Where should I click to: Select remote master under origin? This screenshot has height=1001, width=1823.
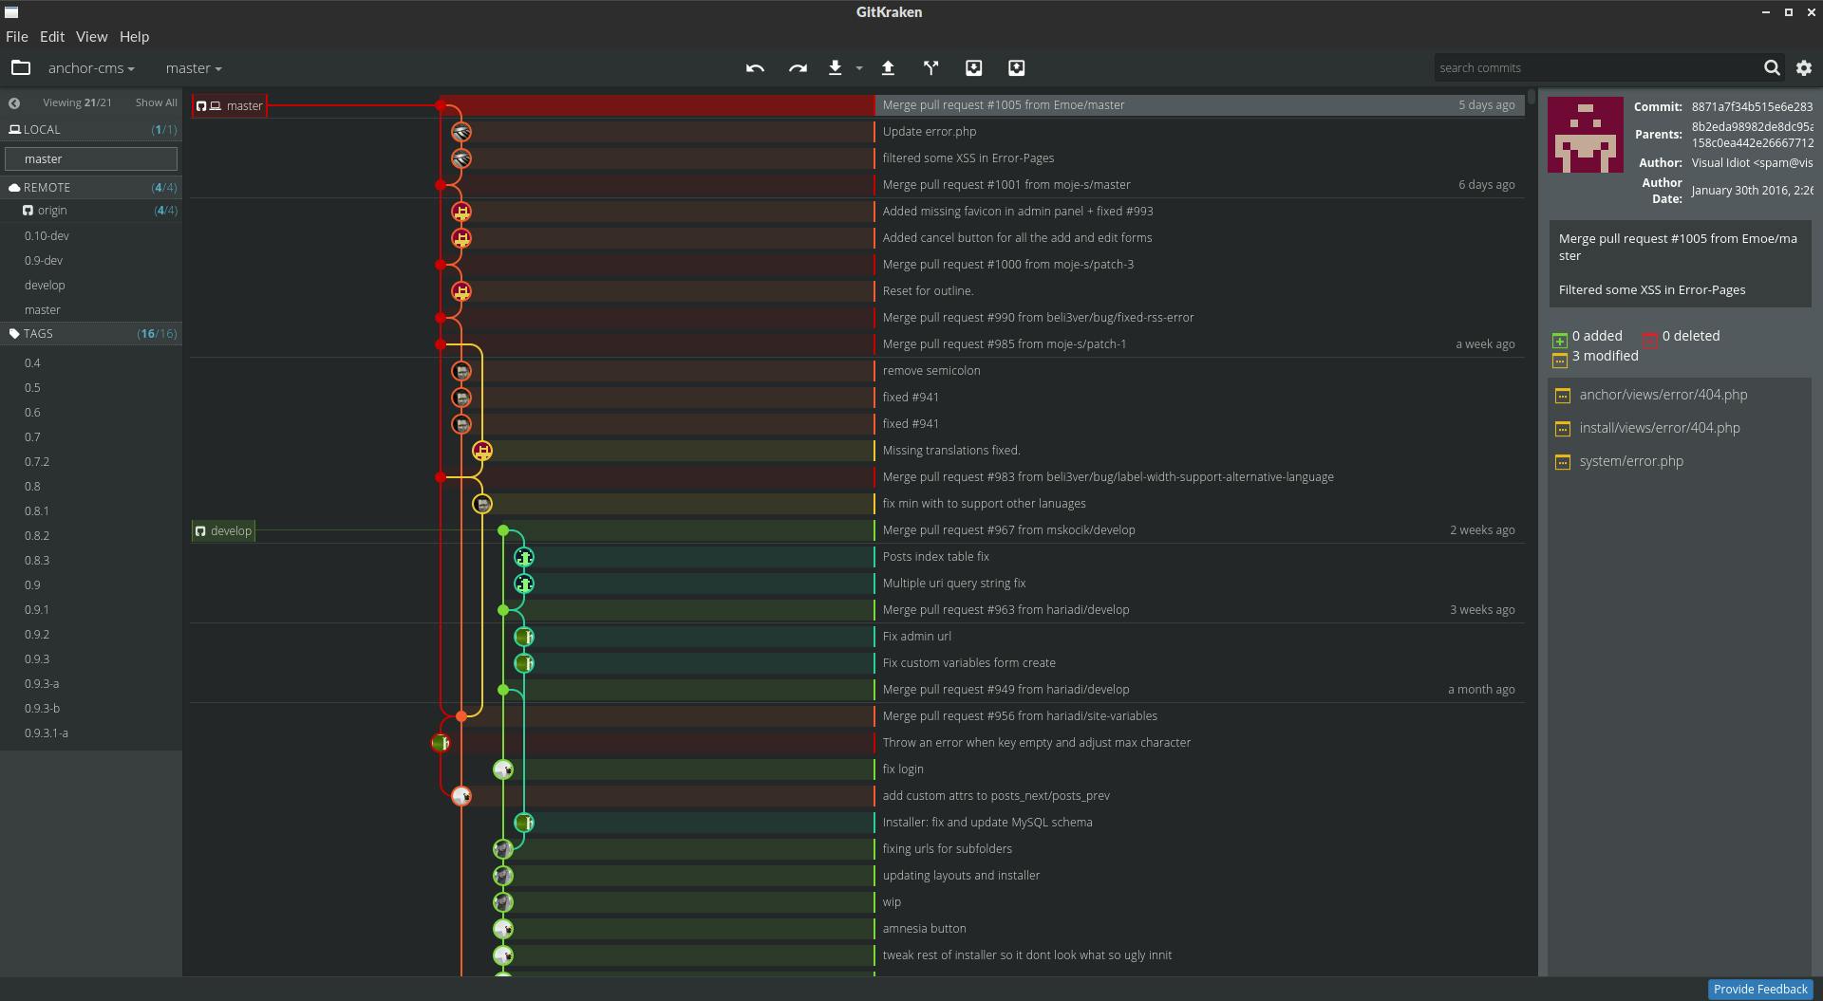coord(43,309)
